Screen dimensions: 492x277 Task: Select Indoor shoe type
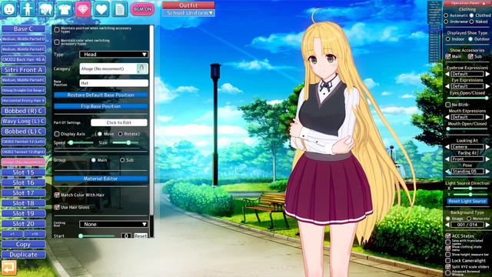[x=447, y=39]
